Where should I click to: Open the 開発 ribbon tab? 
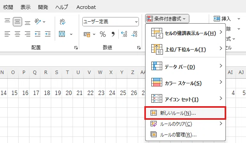tap(43, 7)
